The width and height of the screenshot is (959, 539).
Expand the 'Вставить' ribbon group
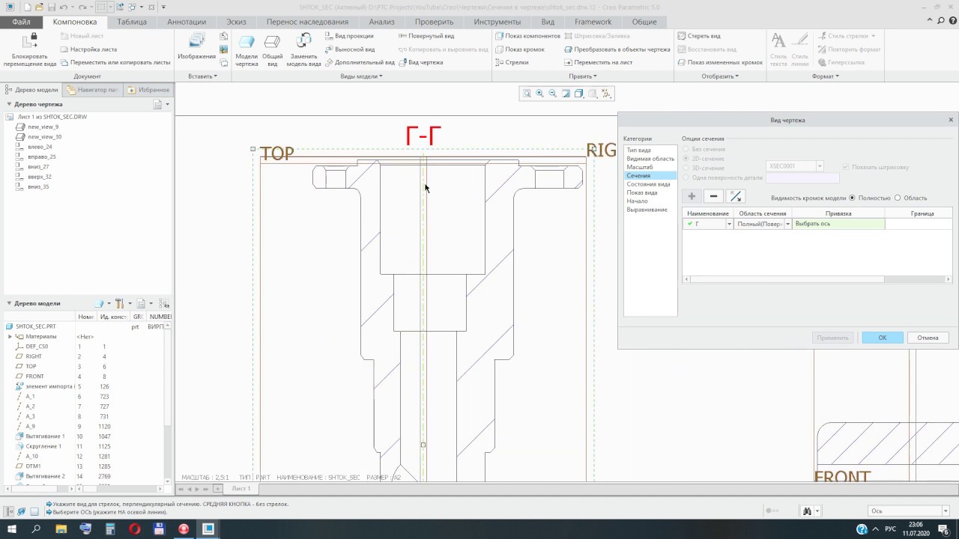pyautogui.click(x=202, y=76)
